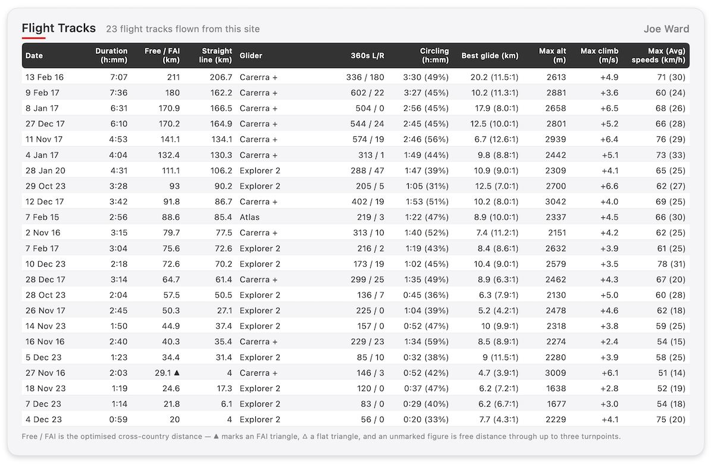Click the 170.9 free distance value
714x465 pixels.
coord(170,108)
